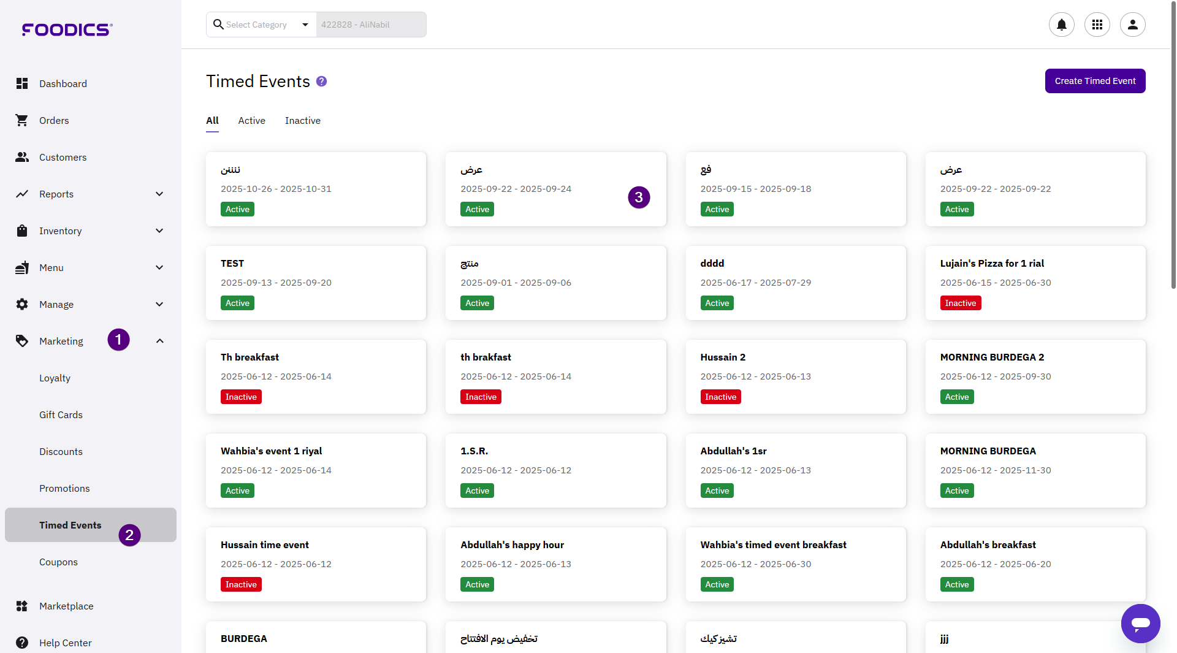The width and height of the screenshot is (1177, 653).
Task: Expand the Inventory menu chevron
Action: (159, 231)
